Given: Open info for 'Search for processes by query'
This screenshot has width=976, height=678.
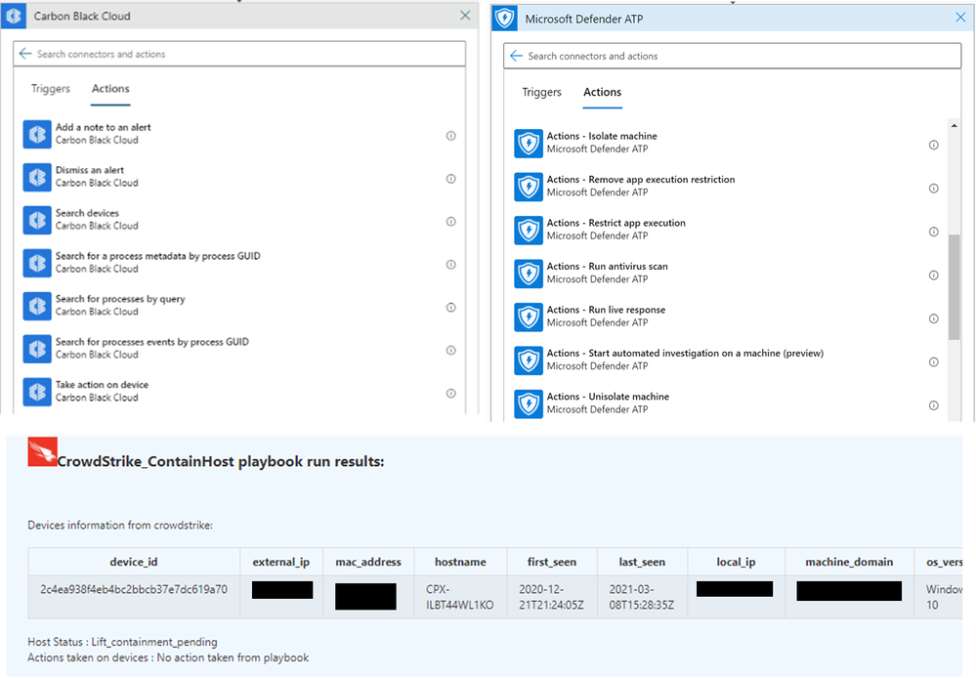Looking at the screenshot, I should point(451,308).
